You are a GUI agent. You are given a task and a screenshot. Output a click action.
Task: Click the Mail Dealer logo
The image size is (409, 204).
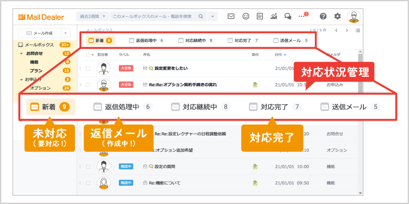coord(41,17)
